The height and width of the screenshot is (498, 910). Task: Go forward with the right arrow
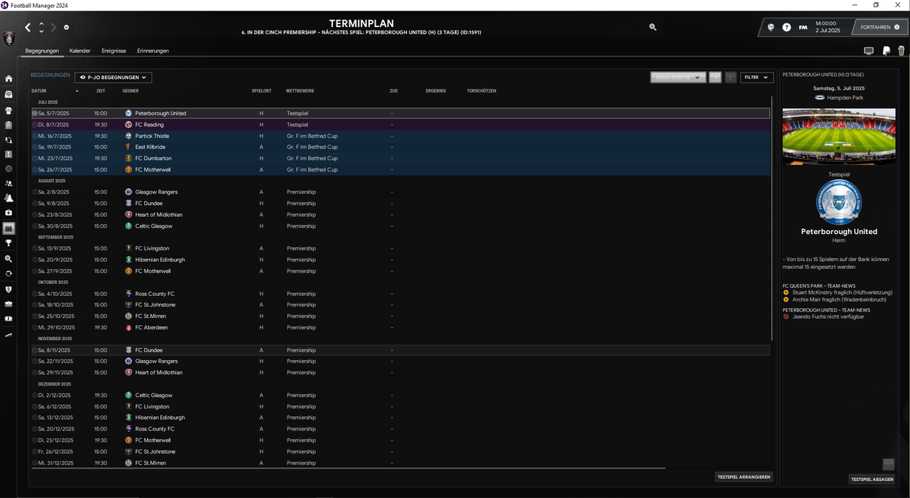click(53, 28)
